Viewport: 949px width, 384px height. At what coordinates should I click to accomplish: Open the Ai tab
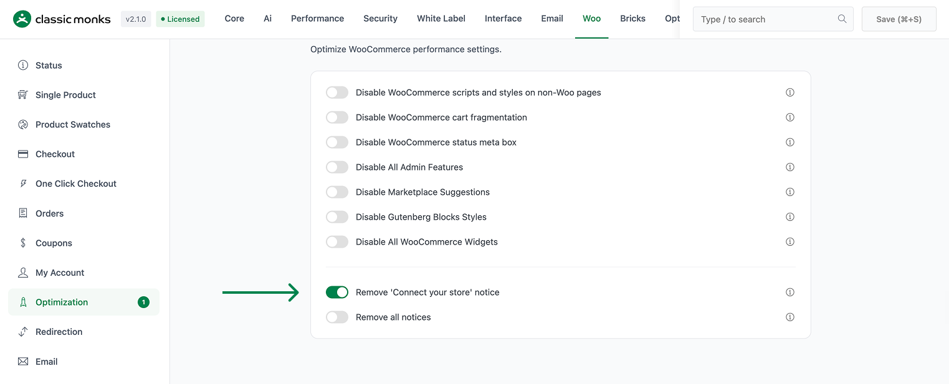click(267, 19)
